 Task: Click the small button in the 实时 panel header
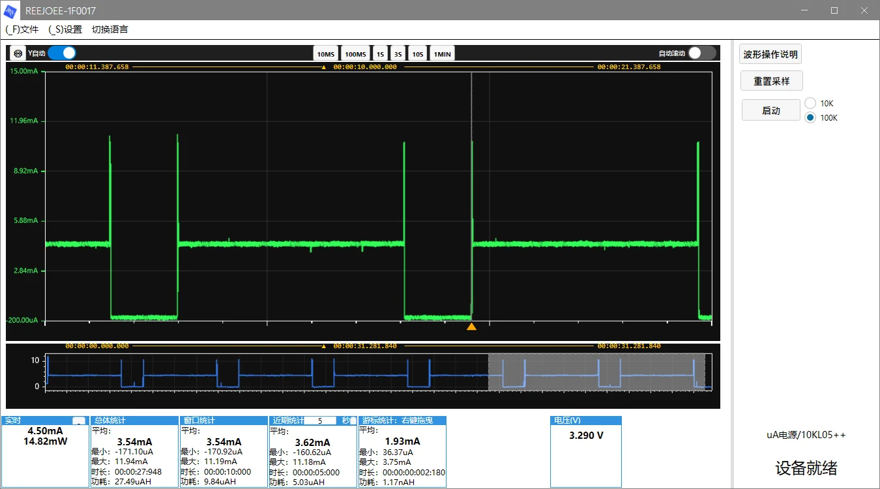click(x=79, y=421)
